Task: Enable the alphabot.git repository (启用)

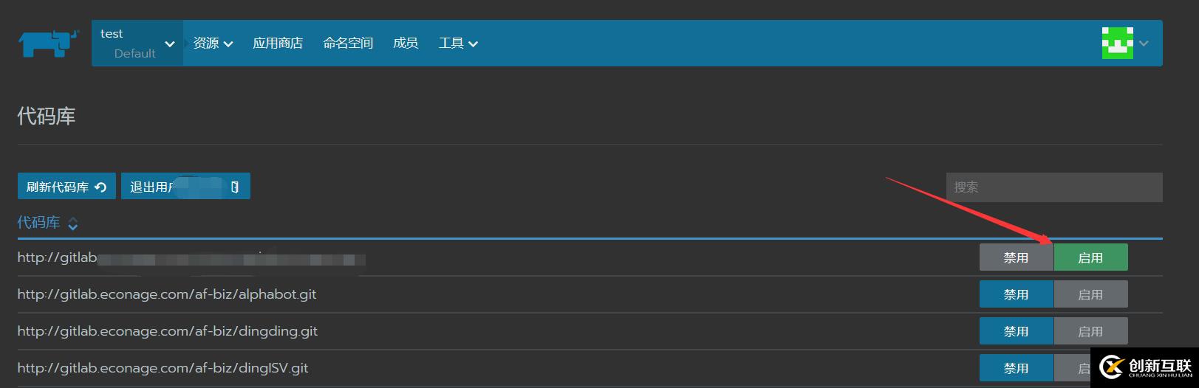Action: tap(1090, 294)
